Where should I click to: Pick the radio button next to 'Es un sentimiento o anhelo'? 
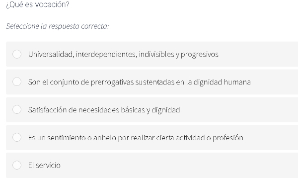[x=17, y=137]
